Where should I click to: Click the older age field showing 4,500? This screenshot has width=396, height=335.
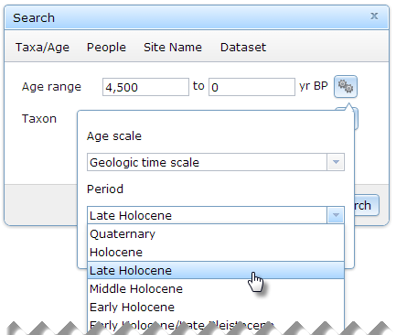(145, 87)
